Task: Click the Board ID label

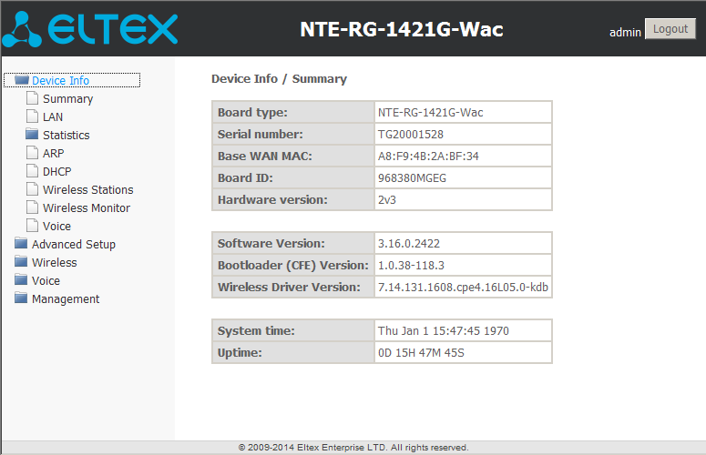Action: click(x=245, y=178)
